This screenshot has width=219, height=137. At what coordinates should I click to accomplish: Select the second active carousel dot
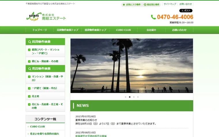point(130,97)
